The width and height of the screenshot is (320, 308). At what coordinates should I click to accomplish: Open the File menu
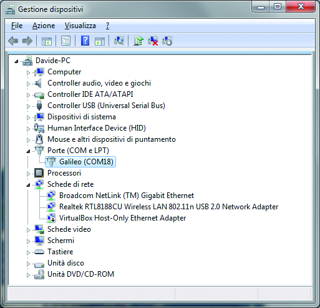pyautogui.click(x=17, y=26)
